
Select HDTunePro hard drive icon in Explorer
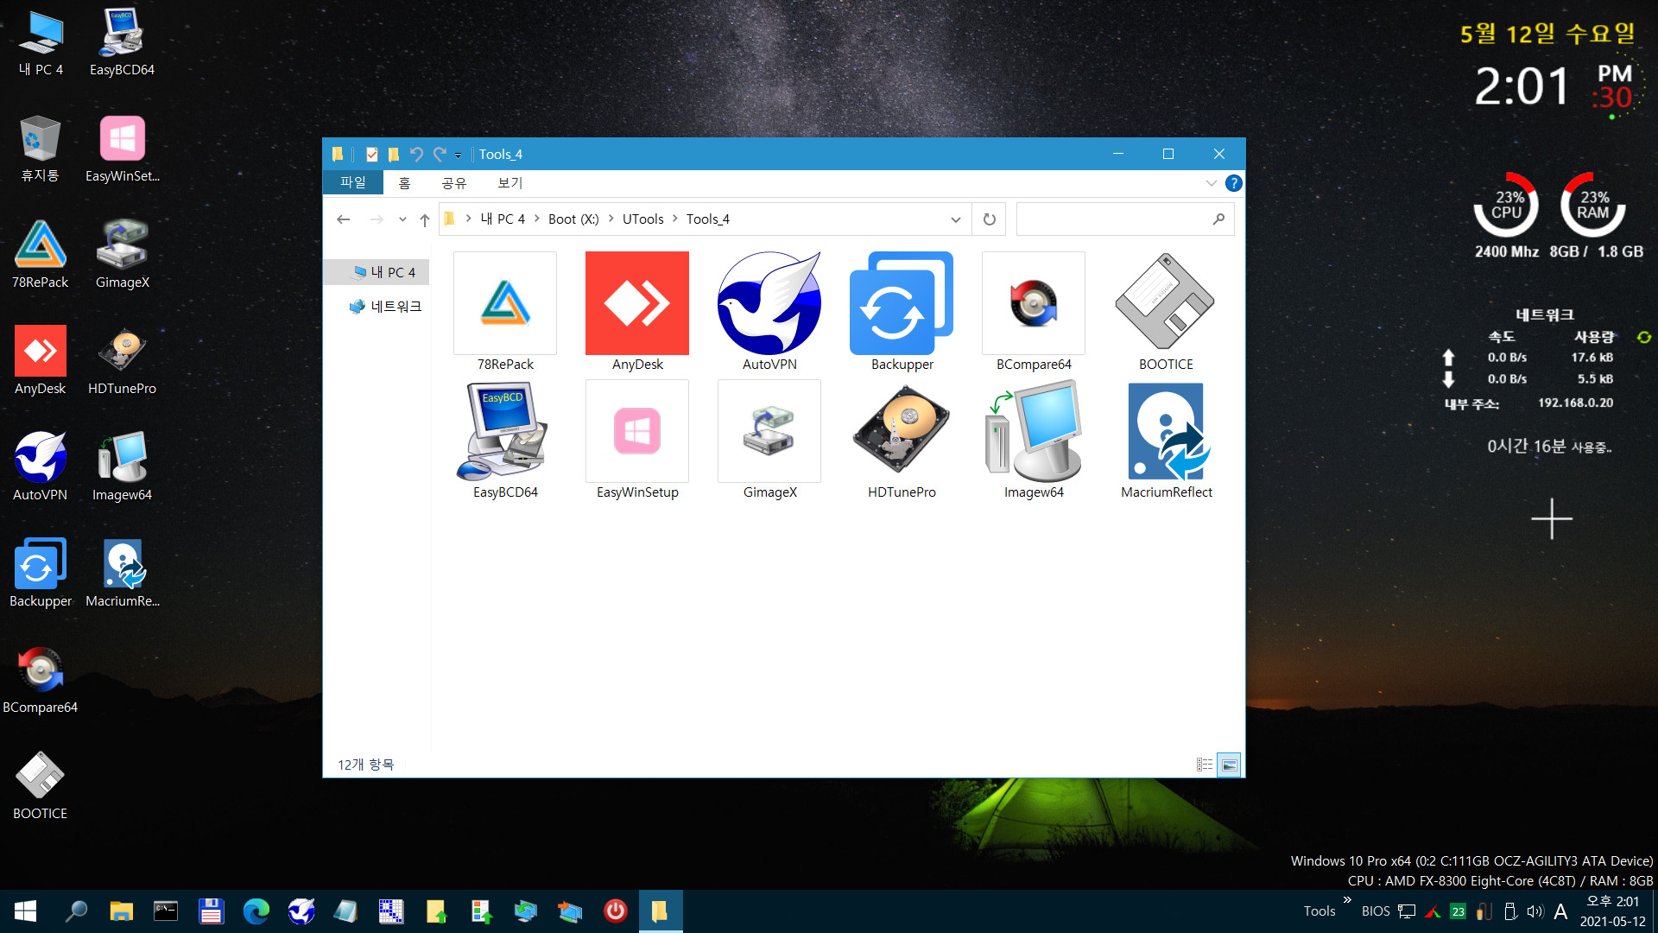[x=902, y=431]
